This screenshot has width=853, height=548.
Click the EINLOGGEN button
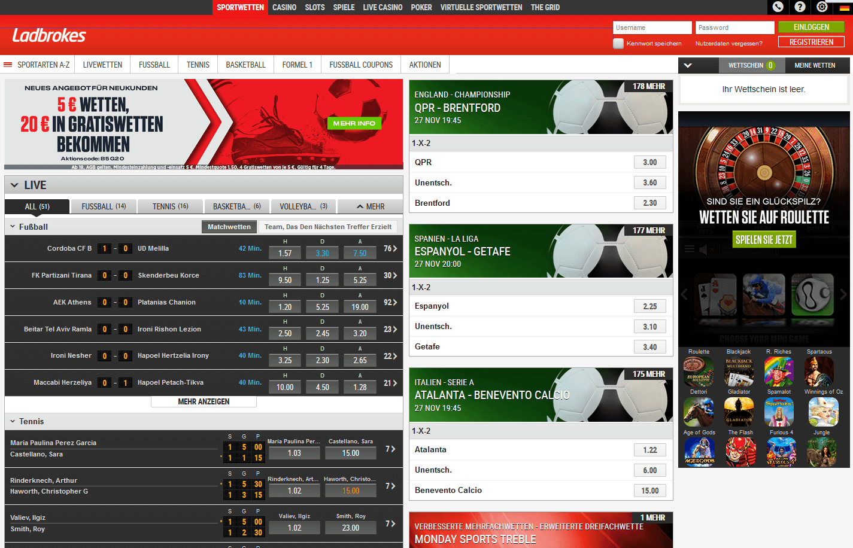pos(811,28)
